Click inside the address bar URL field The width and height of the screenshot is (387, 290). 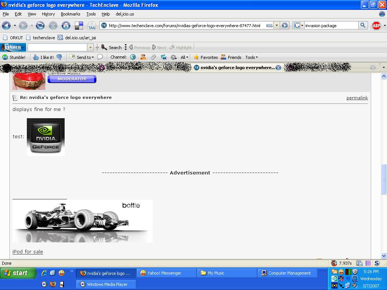click(184, 25)
